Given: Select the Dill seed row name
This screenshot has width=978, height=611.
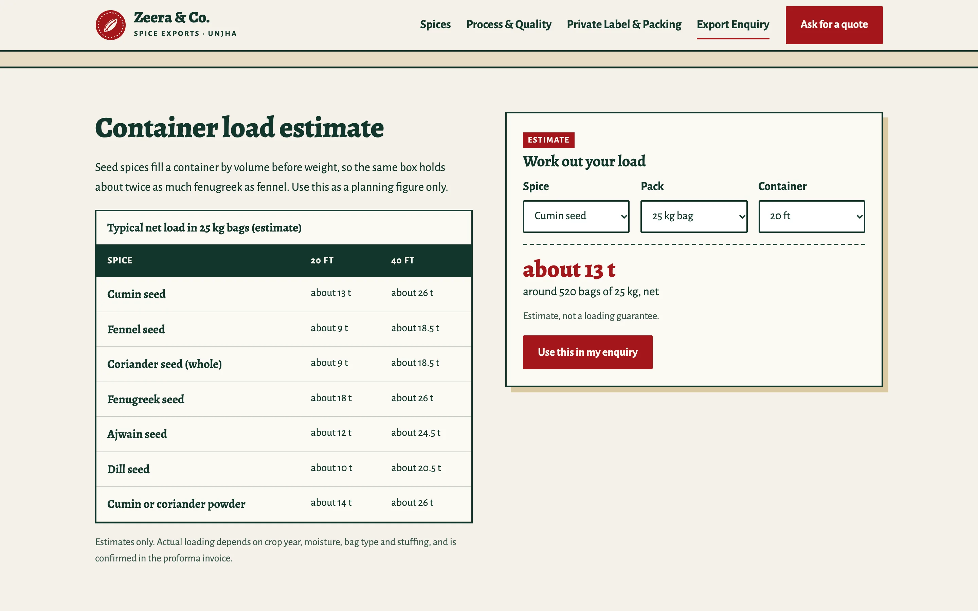Looking at the screenshot, I should click(128, 469).
